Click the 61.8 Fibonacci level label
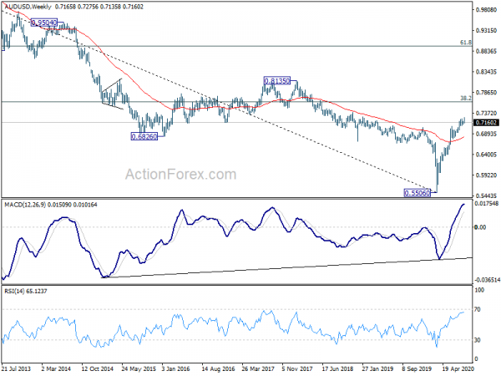Screen dimensions: 501x376 (466, 43)
